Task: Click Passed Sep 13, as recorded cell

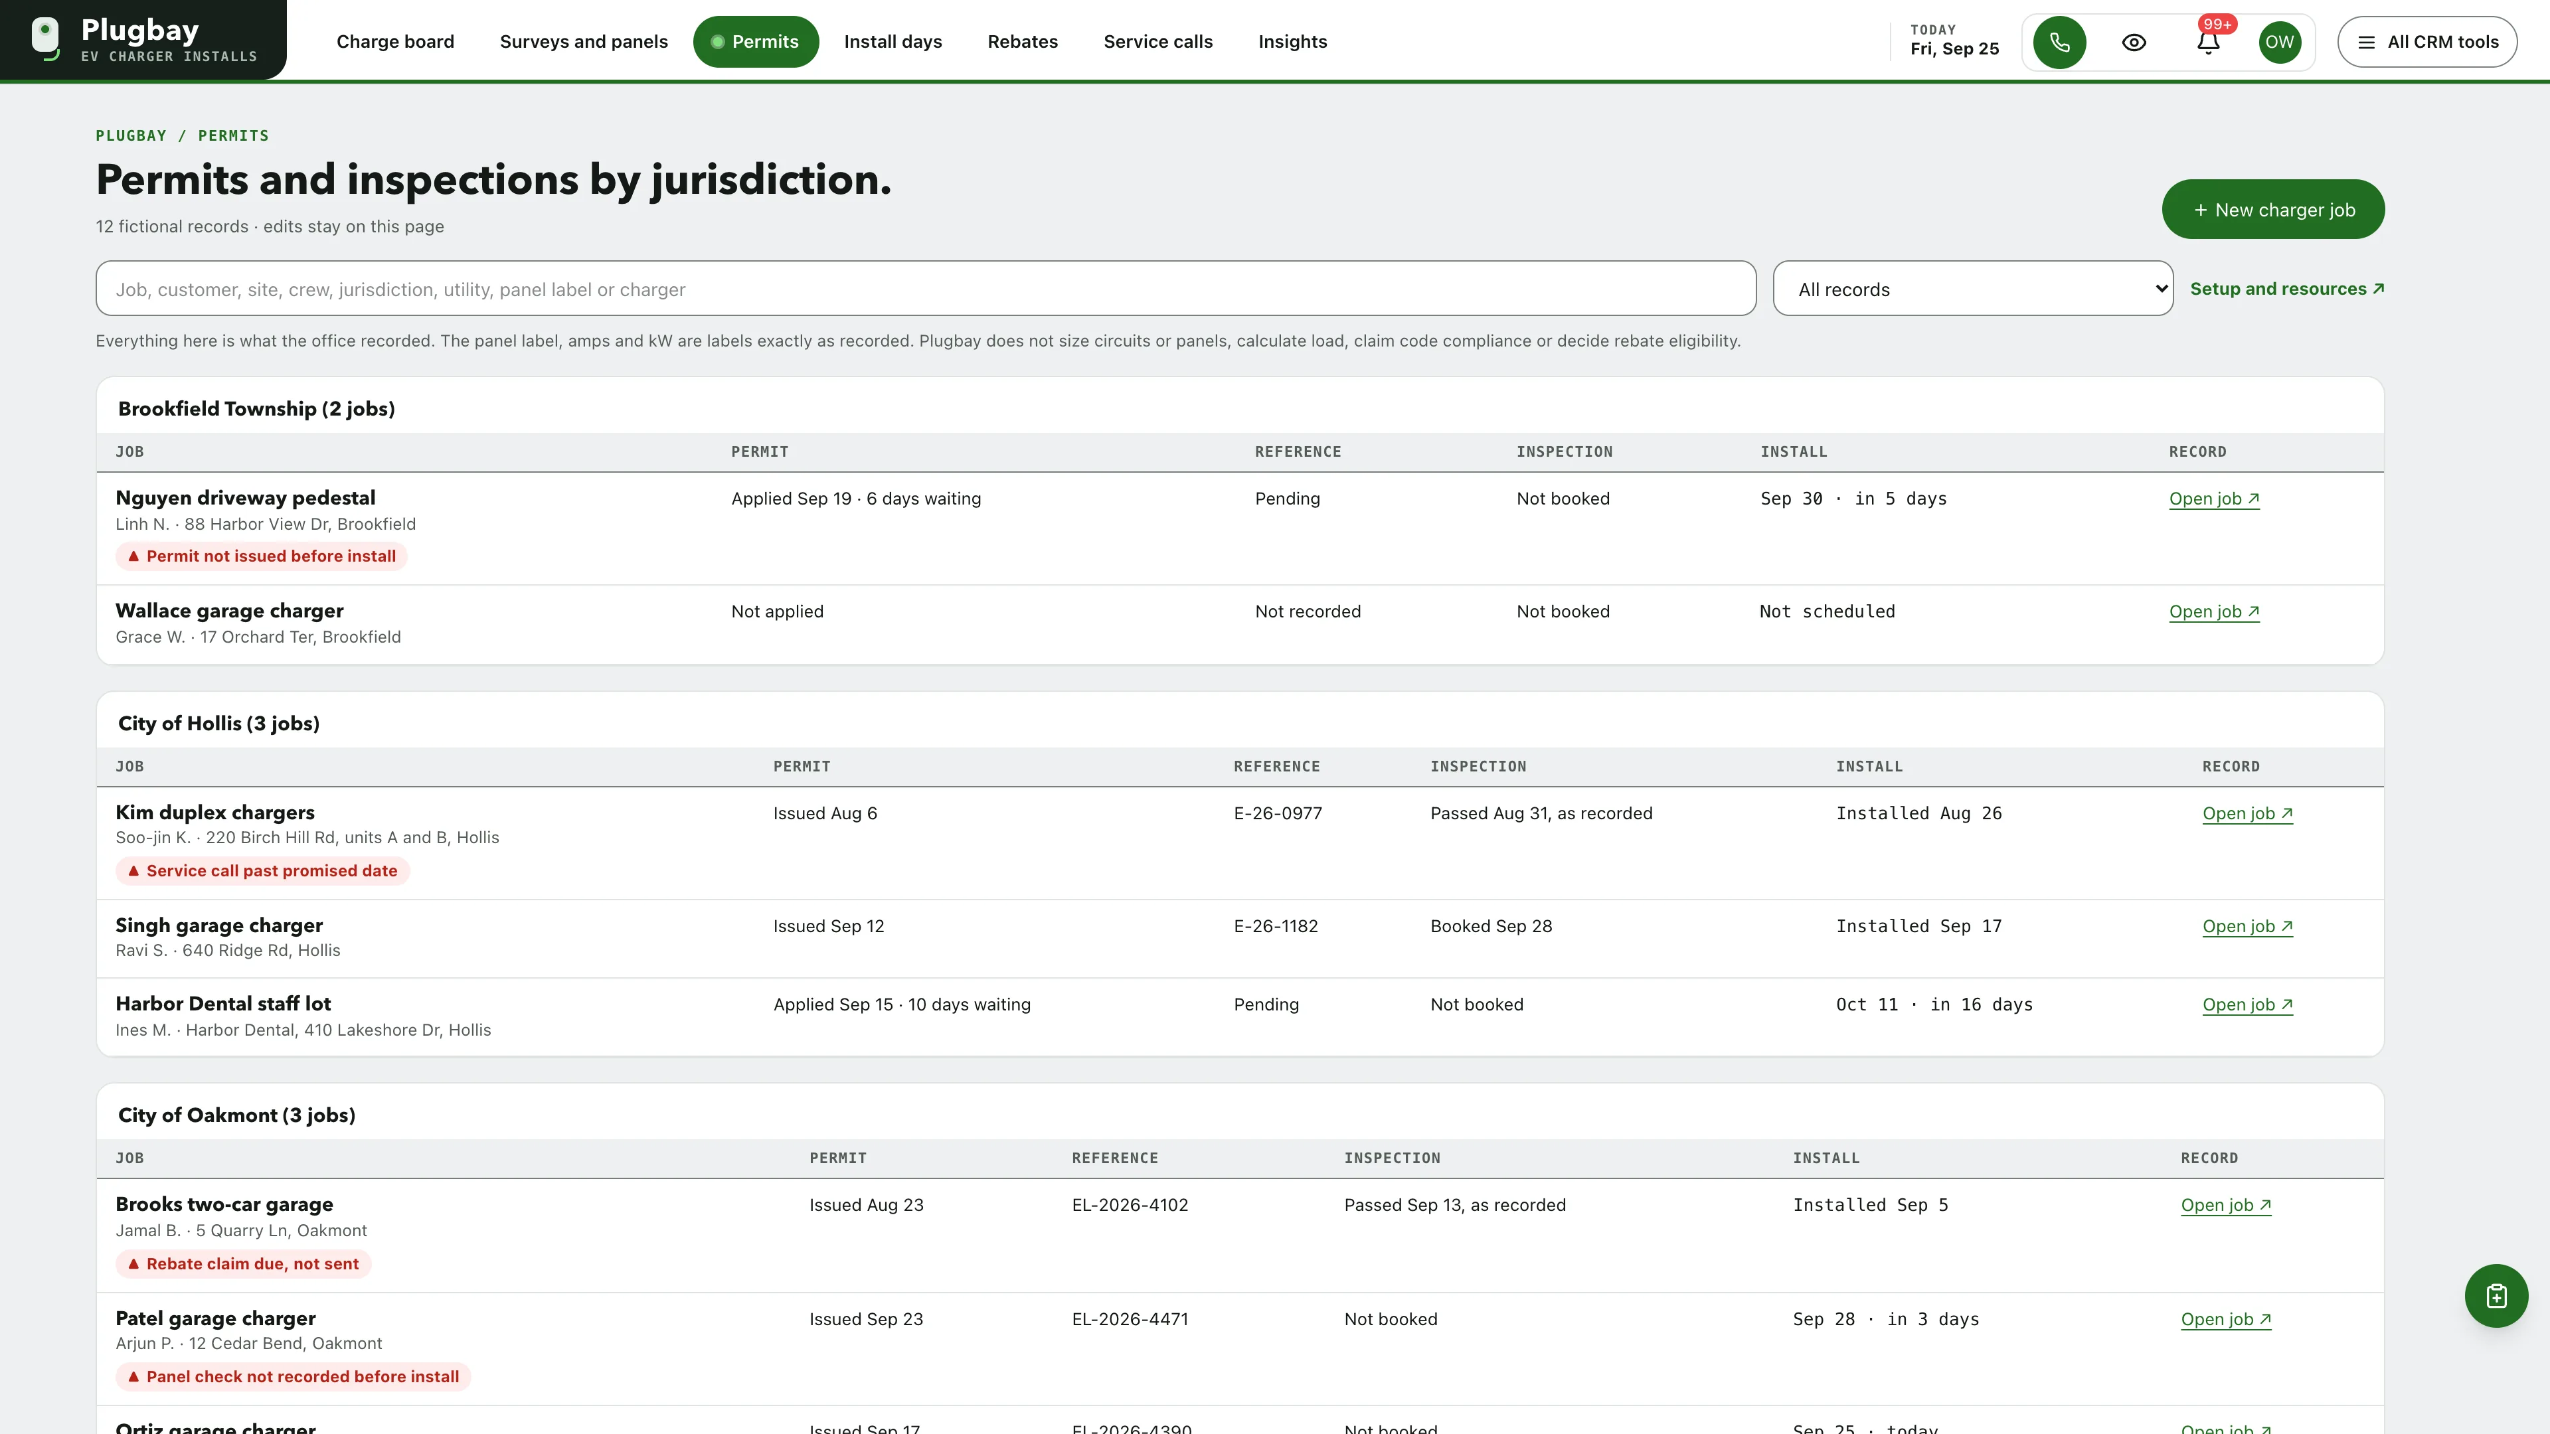Action: [1455, 1206]
